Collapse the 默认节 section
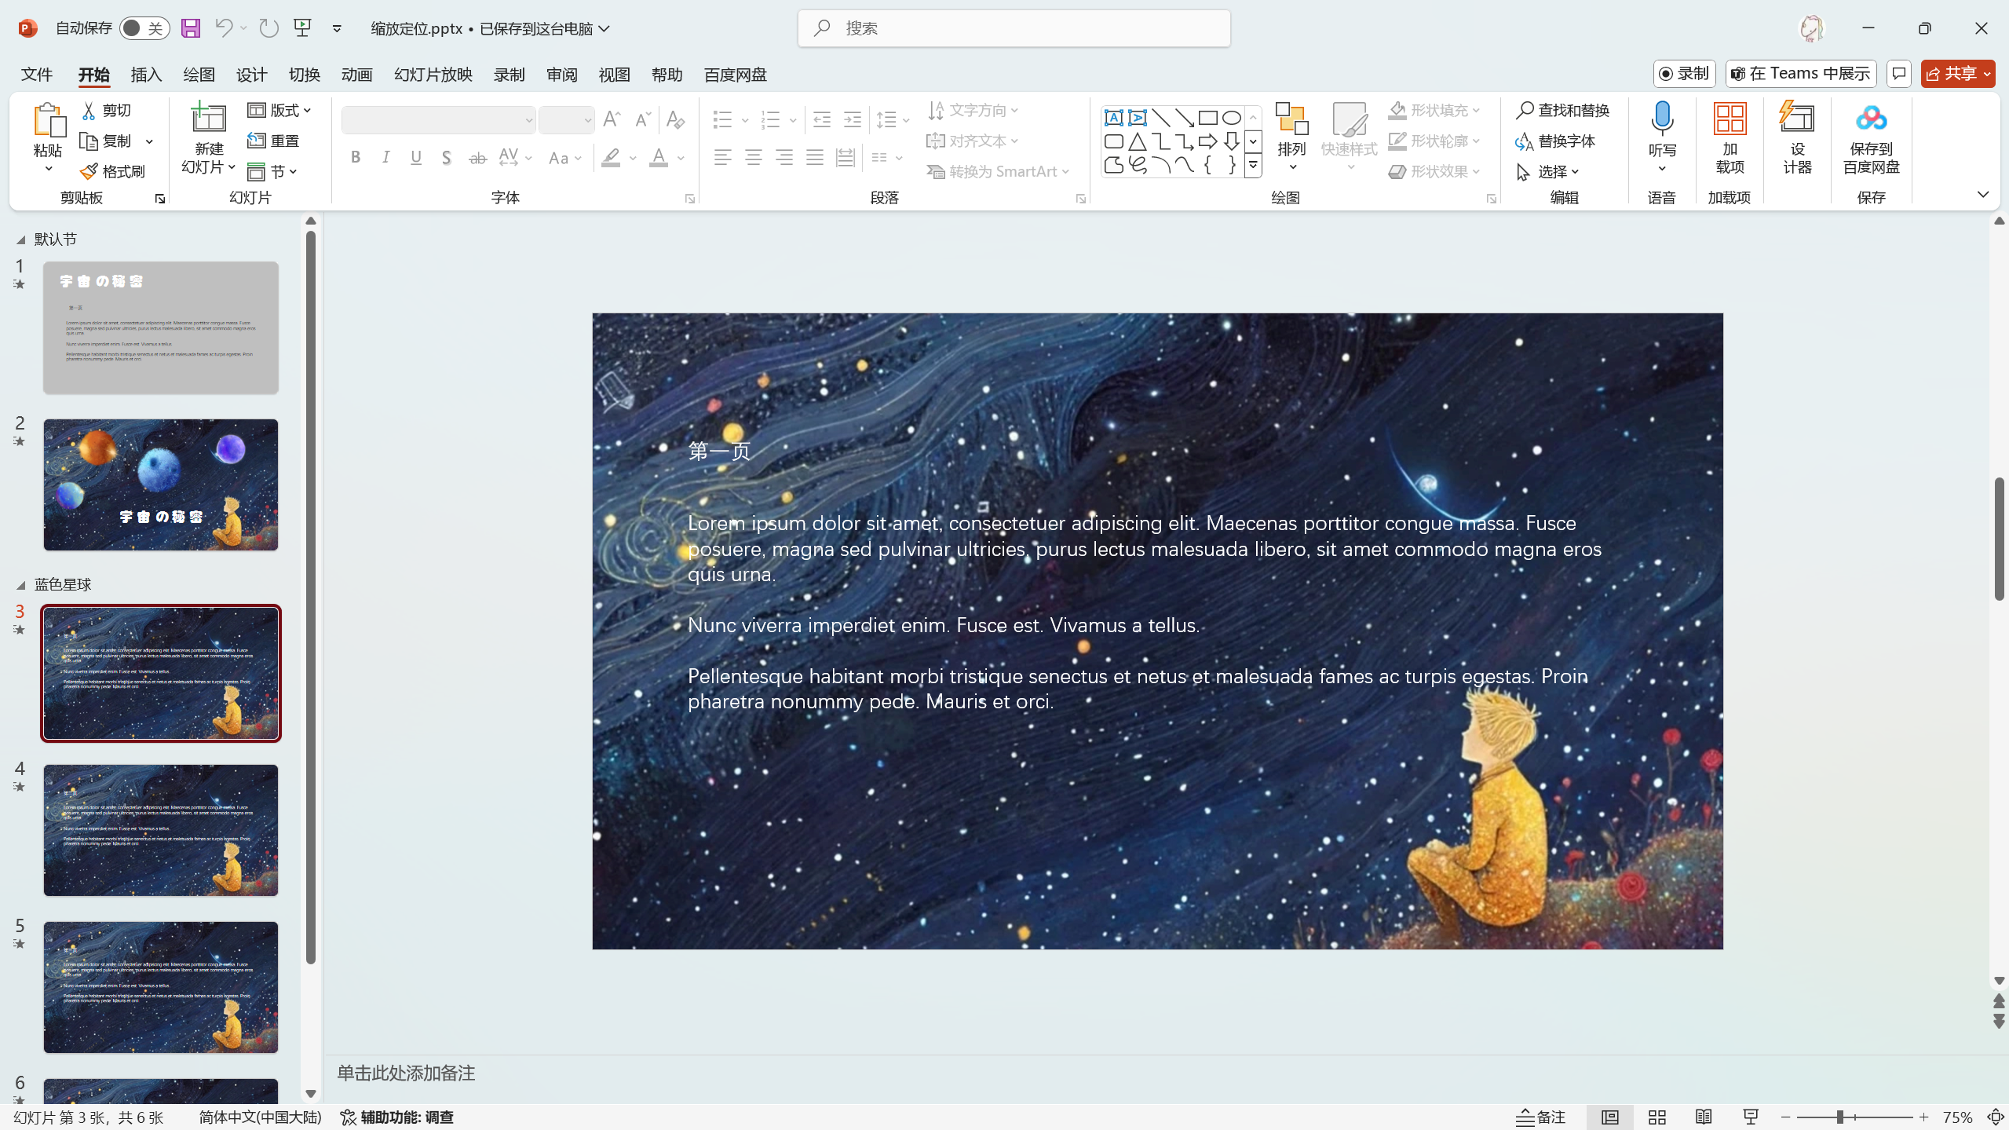This screenshot has height=1130, width=2009. [21, 240]
